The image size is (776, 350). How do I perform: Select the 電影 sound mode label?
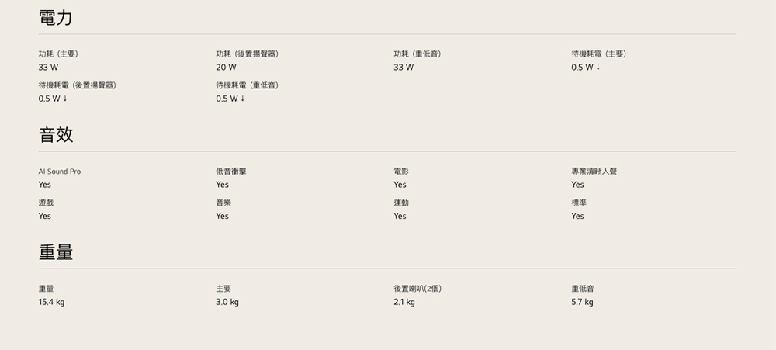point(400,171)
